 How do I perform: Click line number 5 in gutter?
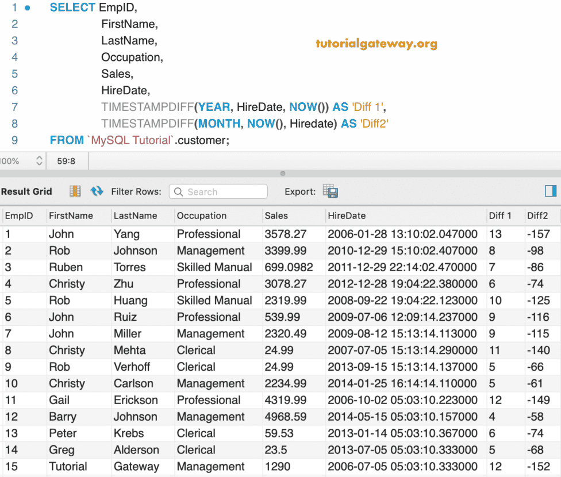(x=15, y=74)
